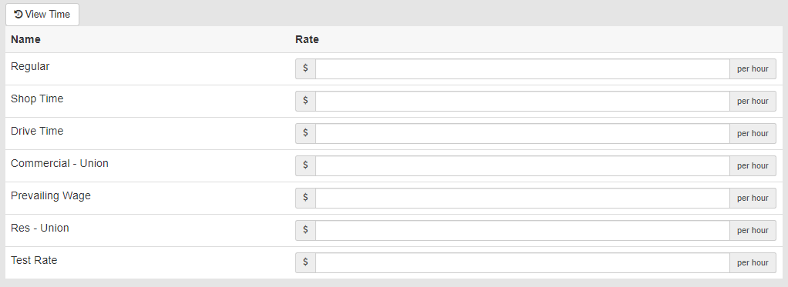
Task: Select the Test Rate input field
Action: (x=522, y=262)
